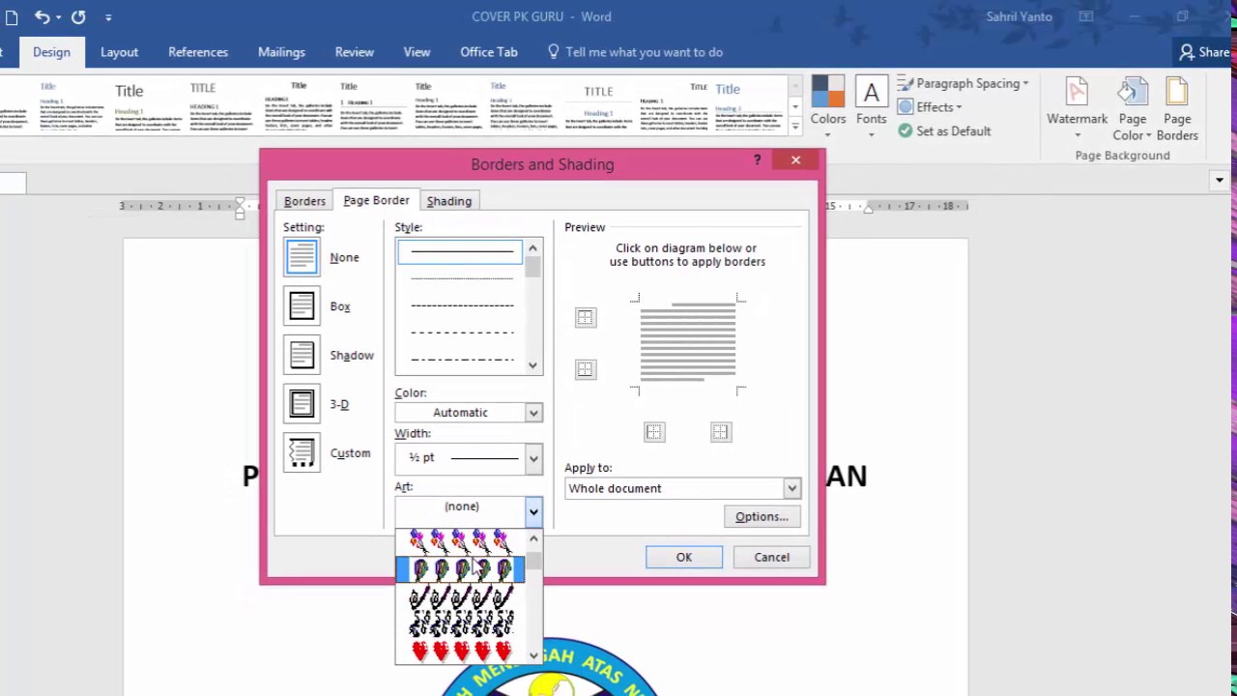Open the Layout ribbon tab
The image size is (1237, 696).
point(120,52)
